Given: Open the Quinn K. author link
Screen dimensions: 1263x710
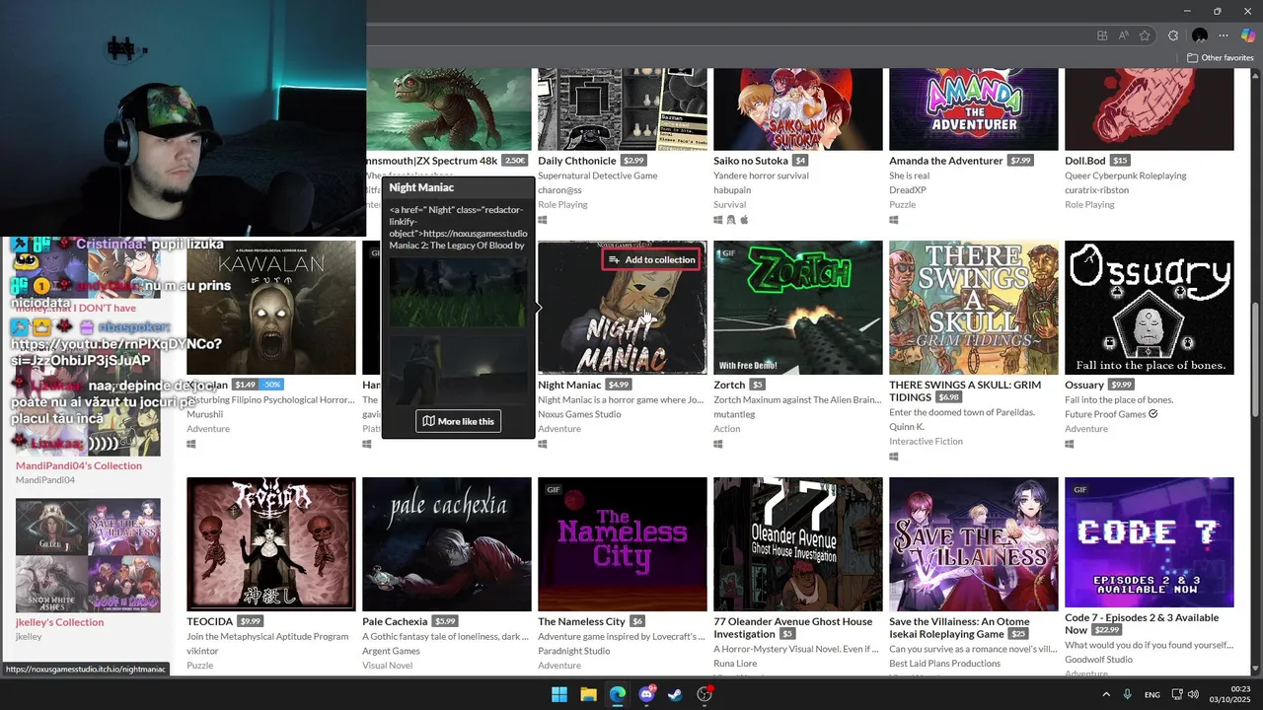Looking at the screenshot, I should [x=907, y=427].
